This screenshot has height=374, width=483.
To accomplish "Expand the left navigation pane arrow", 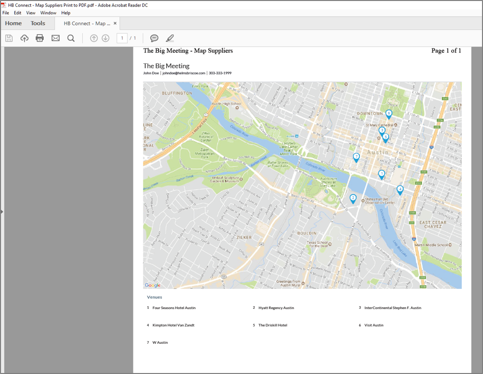I will point(1,212).
